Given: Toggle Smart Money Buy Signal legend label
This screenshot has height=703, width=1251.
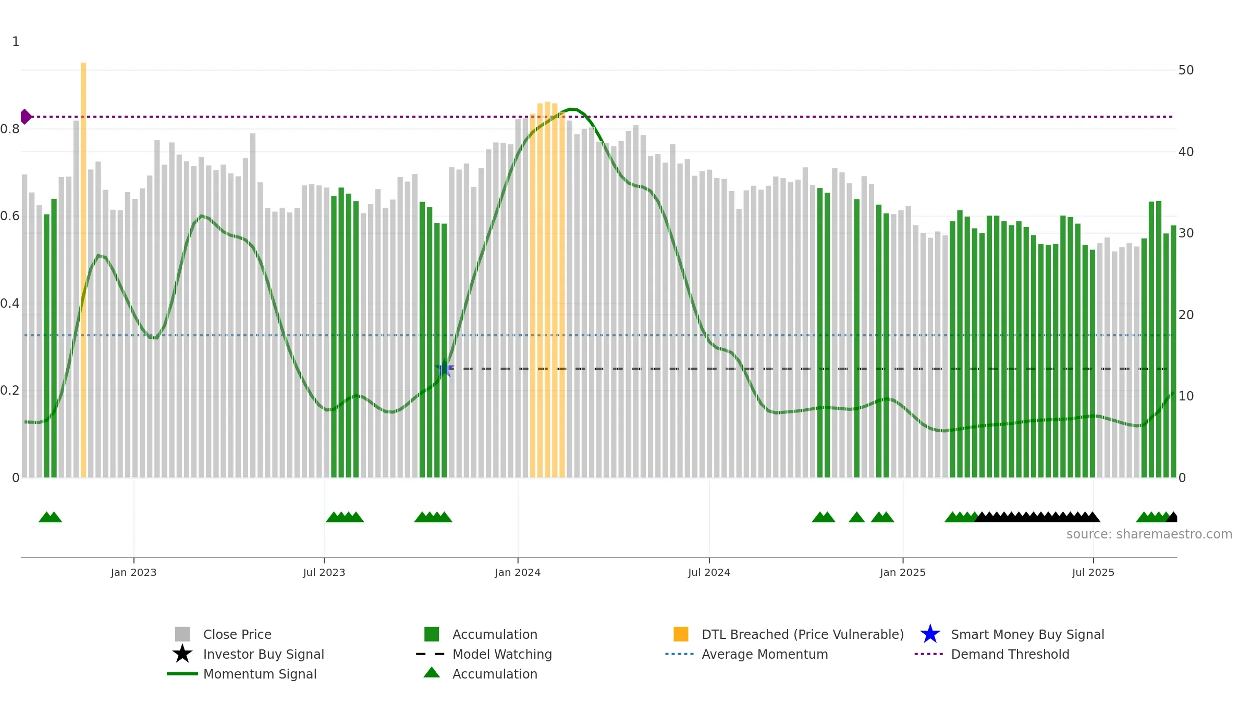Looking at the screenshot, I should (x=1027, y=634).
